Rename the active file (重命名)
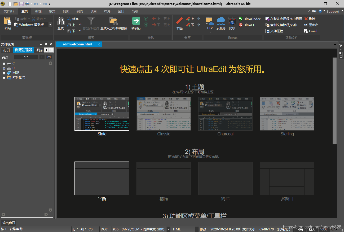This screenshot has height=232, width=344. [x=311, y=25]
